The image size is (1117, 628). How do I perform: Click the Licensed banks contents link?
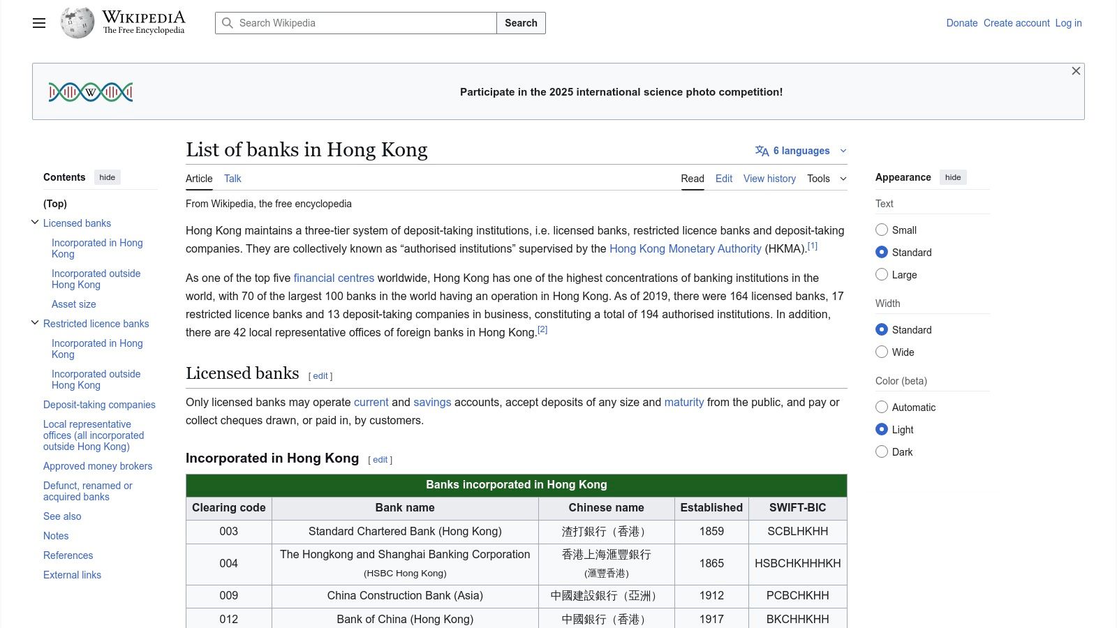[x=77, y=223]
